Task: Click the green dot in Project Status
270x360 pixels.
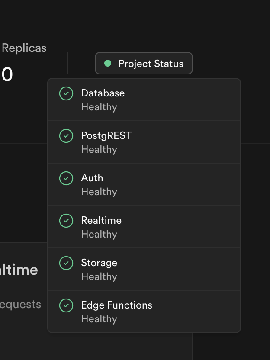Action: click(108, 64)
